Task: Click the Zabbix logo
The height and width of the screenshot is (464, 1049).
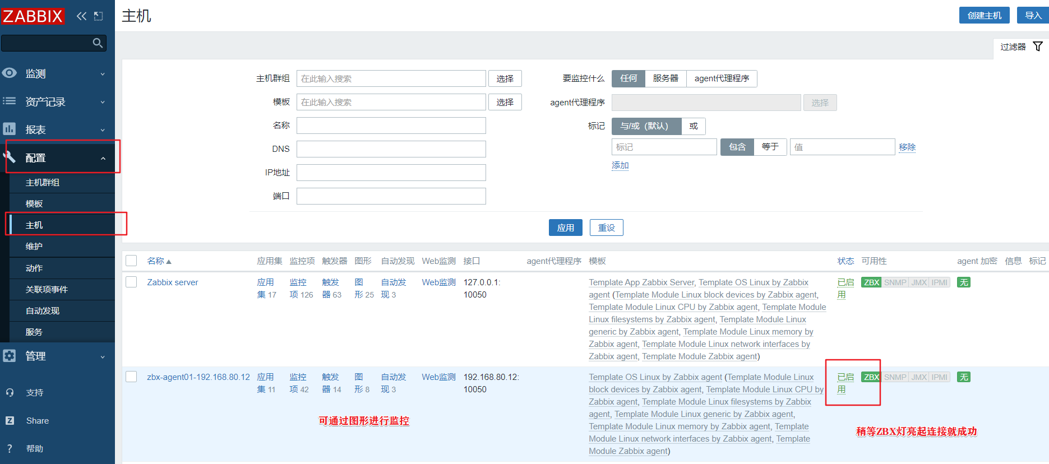Action: (x=33, y=16)
